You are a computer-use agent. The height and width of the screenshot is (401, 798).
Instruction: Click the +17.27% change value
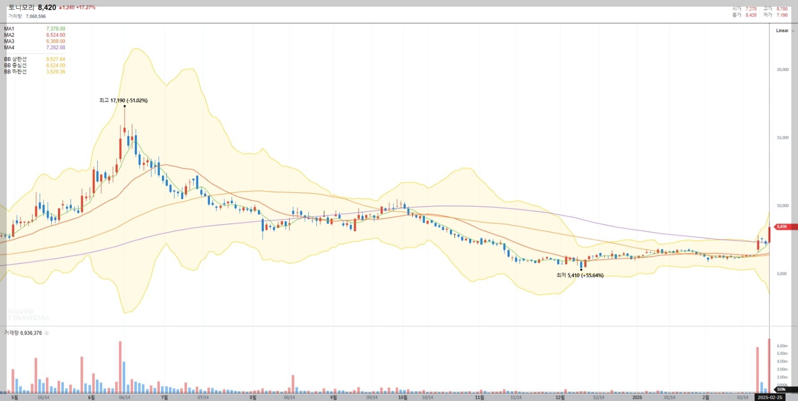86,8
